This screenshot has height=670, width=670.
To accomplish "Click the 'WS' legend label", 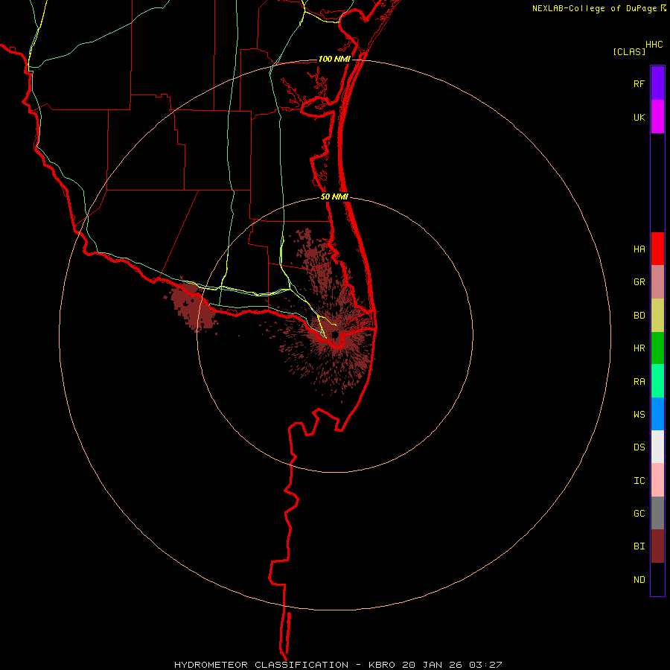I will 639,415.
